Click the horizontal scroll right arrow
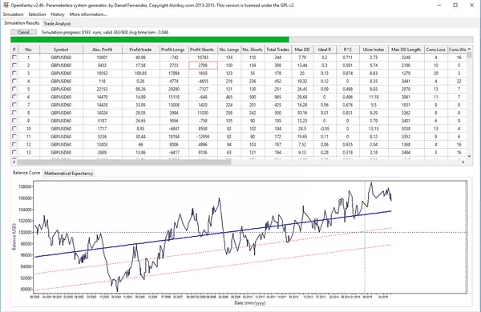481x312 pixels. pos(463,162)
